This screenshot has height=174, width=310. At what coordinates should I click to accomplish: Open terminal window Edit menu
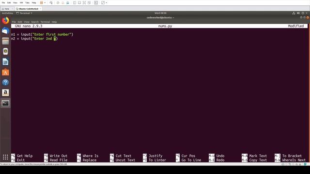[x=20, y=22]
